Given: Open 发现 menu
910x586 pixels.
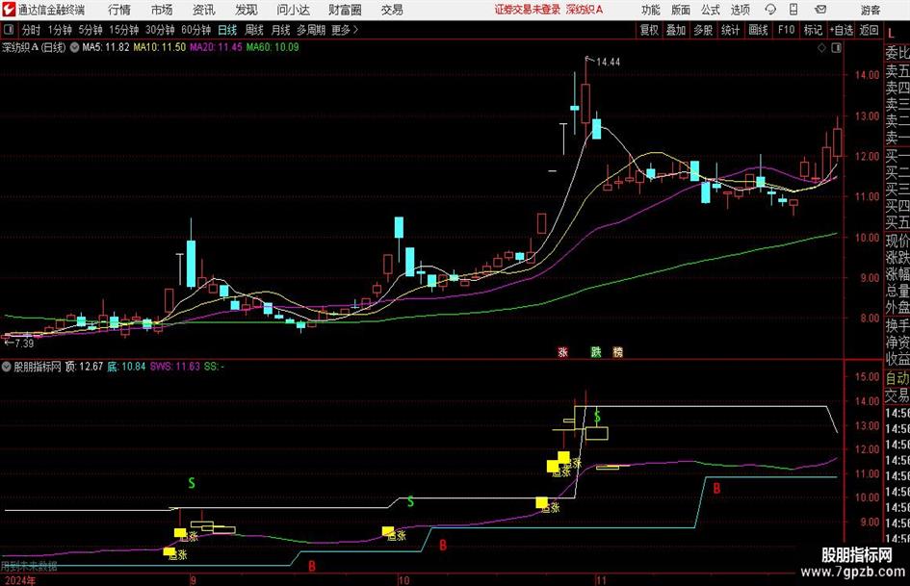Looking at the screenshot, I should pyautogui.click(x=247, y=10).
